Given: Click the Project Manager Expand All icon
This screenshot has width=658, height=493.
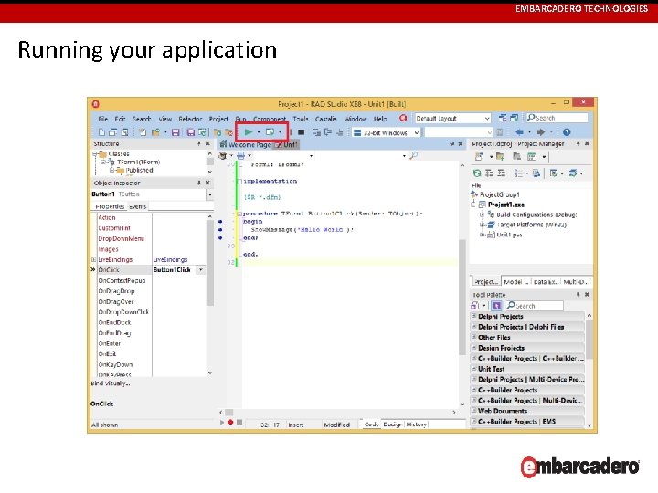Looking at the screenshot, I should click(x=489, y=173).
